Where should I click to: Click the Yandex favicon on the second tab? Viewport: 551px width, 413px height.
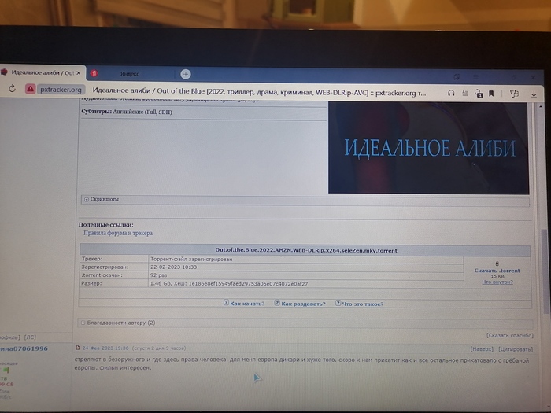94,73
